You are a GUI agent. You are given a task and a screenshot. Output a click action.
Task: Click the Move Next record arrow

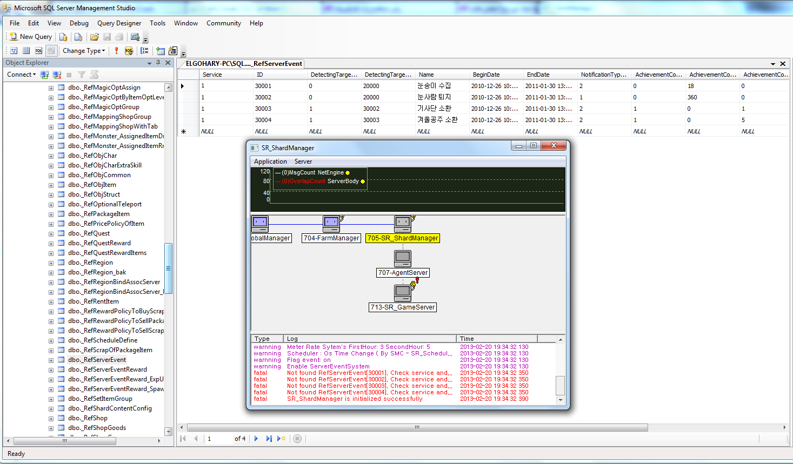click(256, 439)
